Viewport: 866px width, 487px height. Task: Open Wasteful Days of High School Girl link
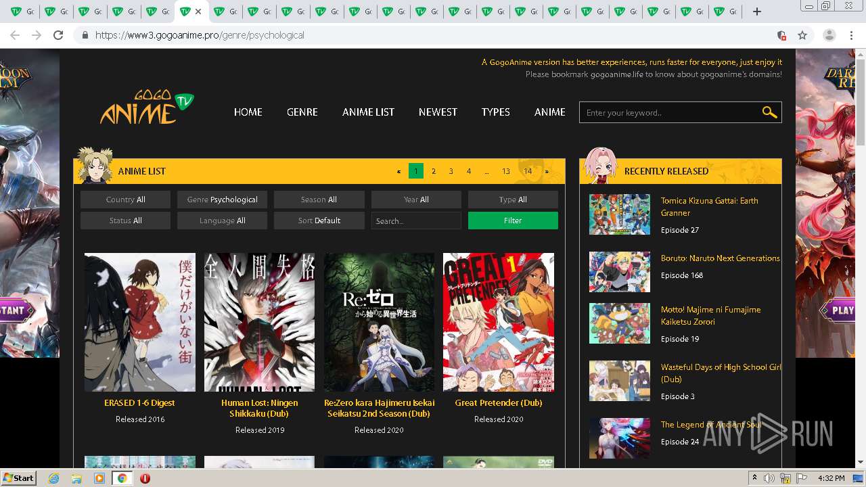721,373
